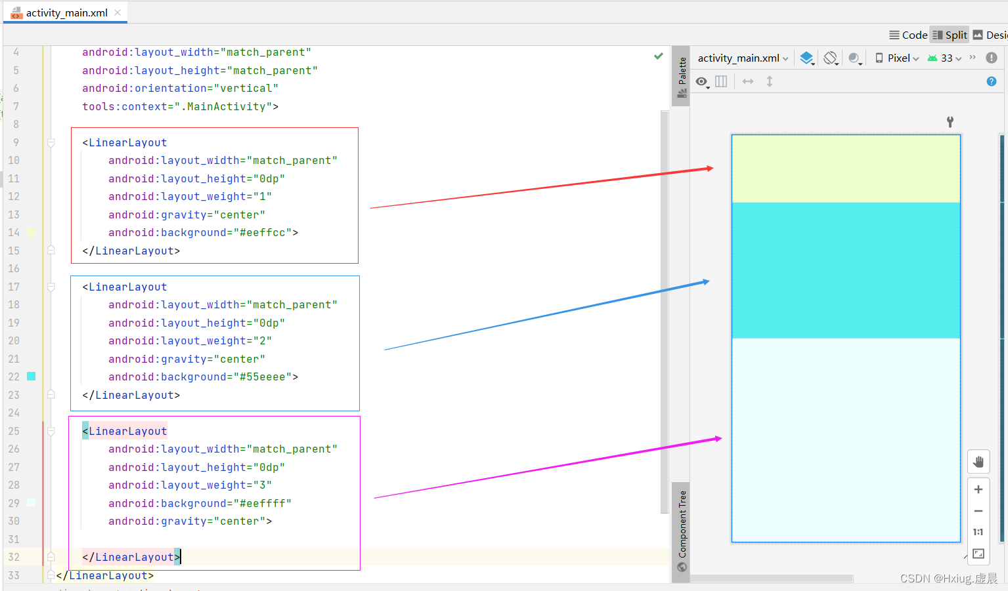Open the orientation rotate menu
The width and height of the screenshot is (1008, 591).
click(x=831, y=58)
